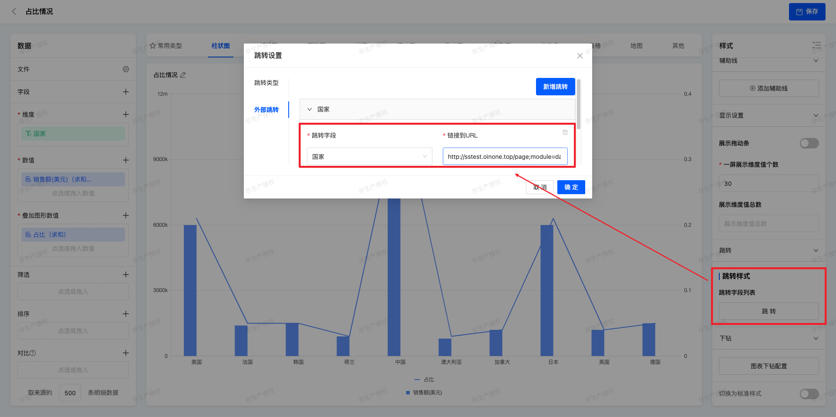Delete the jump rule with trash icon
The width and height of the screenshot is (836, 417).
click(565, 132)
